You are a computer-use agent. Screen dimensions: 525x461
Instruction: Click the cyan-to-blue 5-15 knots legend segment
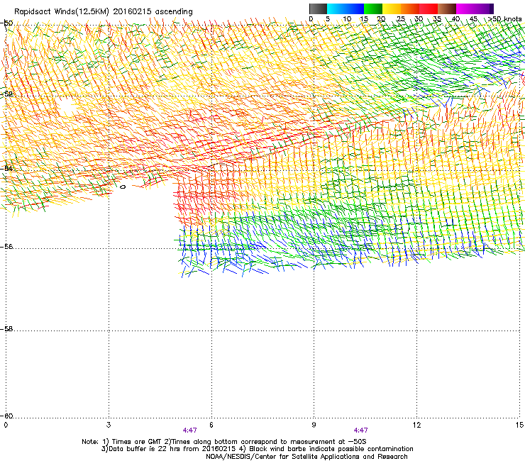tap(346, 9)
